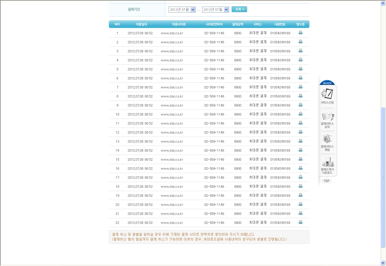Click the 조회 search button

(239, 9)
